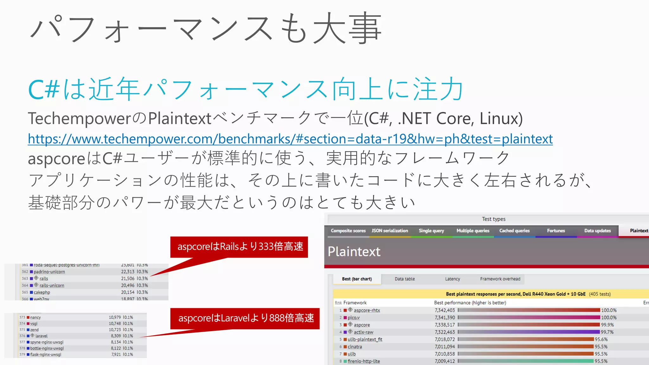Click the purple color square for actix-raw

[345, 332]
